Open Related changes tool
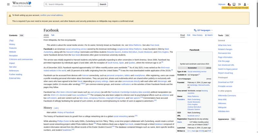Screen dimensions: 258x133 point(225,49)
